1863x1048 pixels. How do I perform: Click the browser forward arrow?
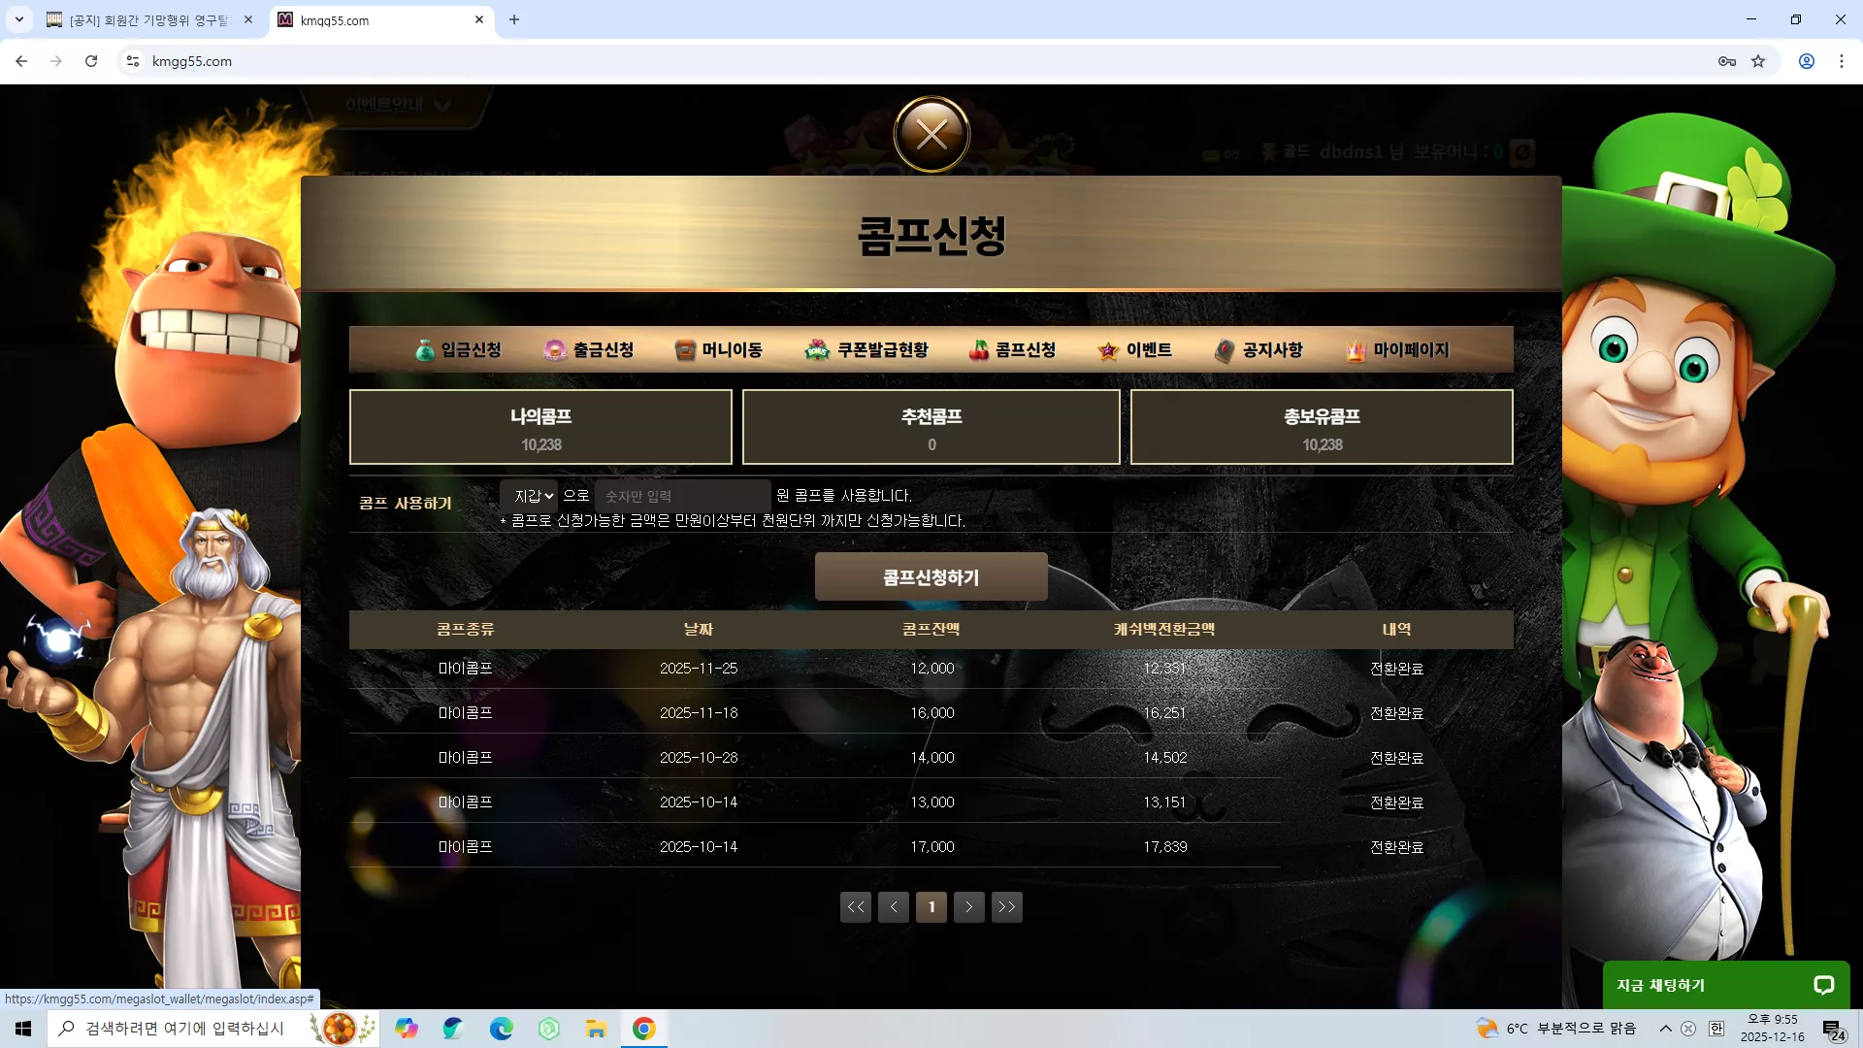click(56, 61)
